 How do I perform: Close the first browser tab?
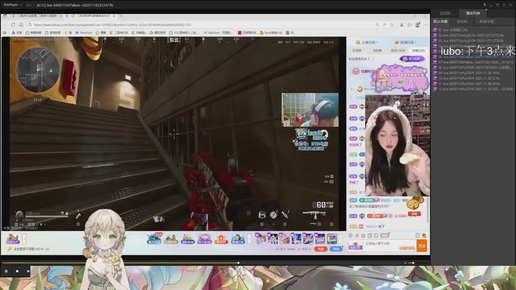[61, 15]
